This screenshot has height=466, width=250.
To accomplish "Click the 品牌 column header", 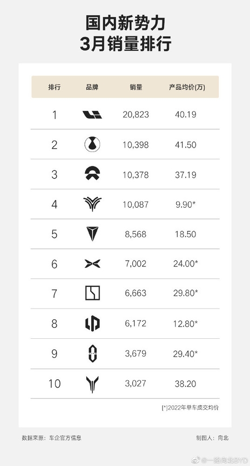I will [92, 87].
